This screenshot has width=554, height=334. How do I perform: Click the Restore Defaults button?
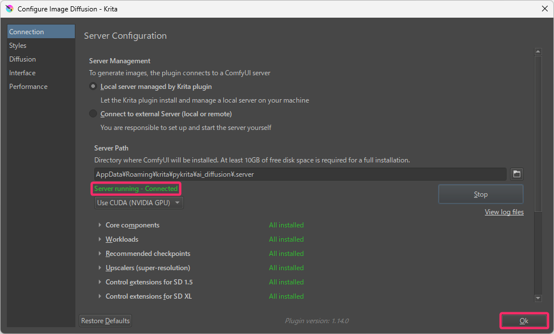pyautogui.click(x=105, y=320)
